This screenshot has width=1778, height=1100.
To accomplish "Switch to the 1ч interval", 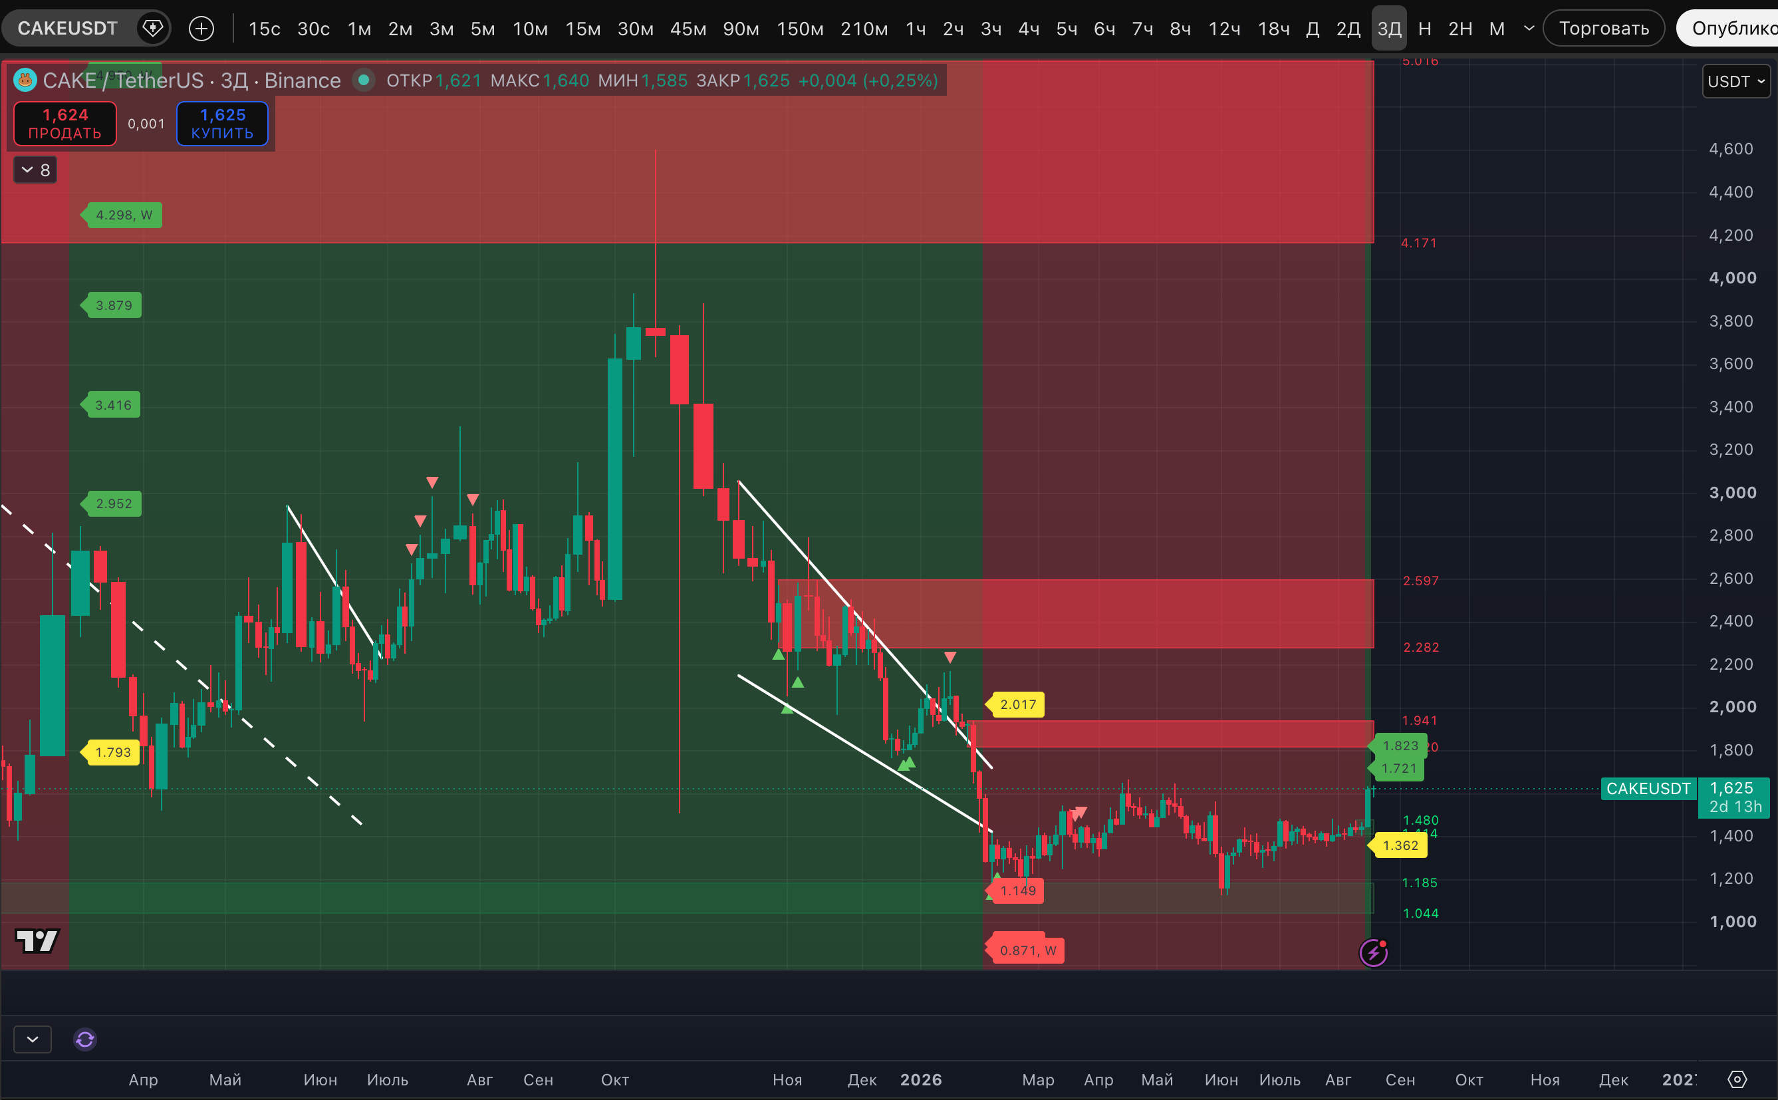I will [x=916, y=29].
